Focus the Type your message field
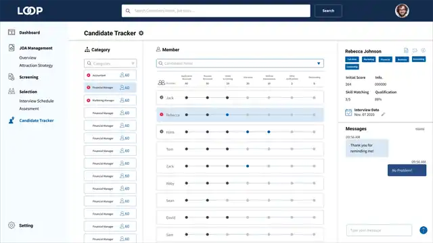The height and width of the screenshot is (243, 433). coord(379,230)
